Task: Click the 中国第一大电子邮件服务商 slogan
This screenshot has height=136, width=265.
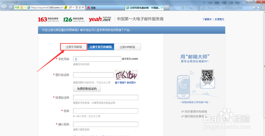Action: click(x=140, y=19)
